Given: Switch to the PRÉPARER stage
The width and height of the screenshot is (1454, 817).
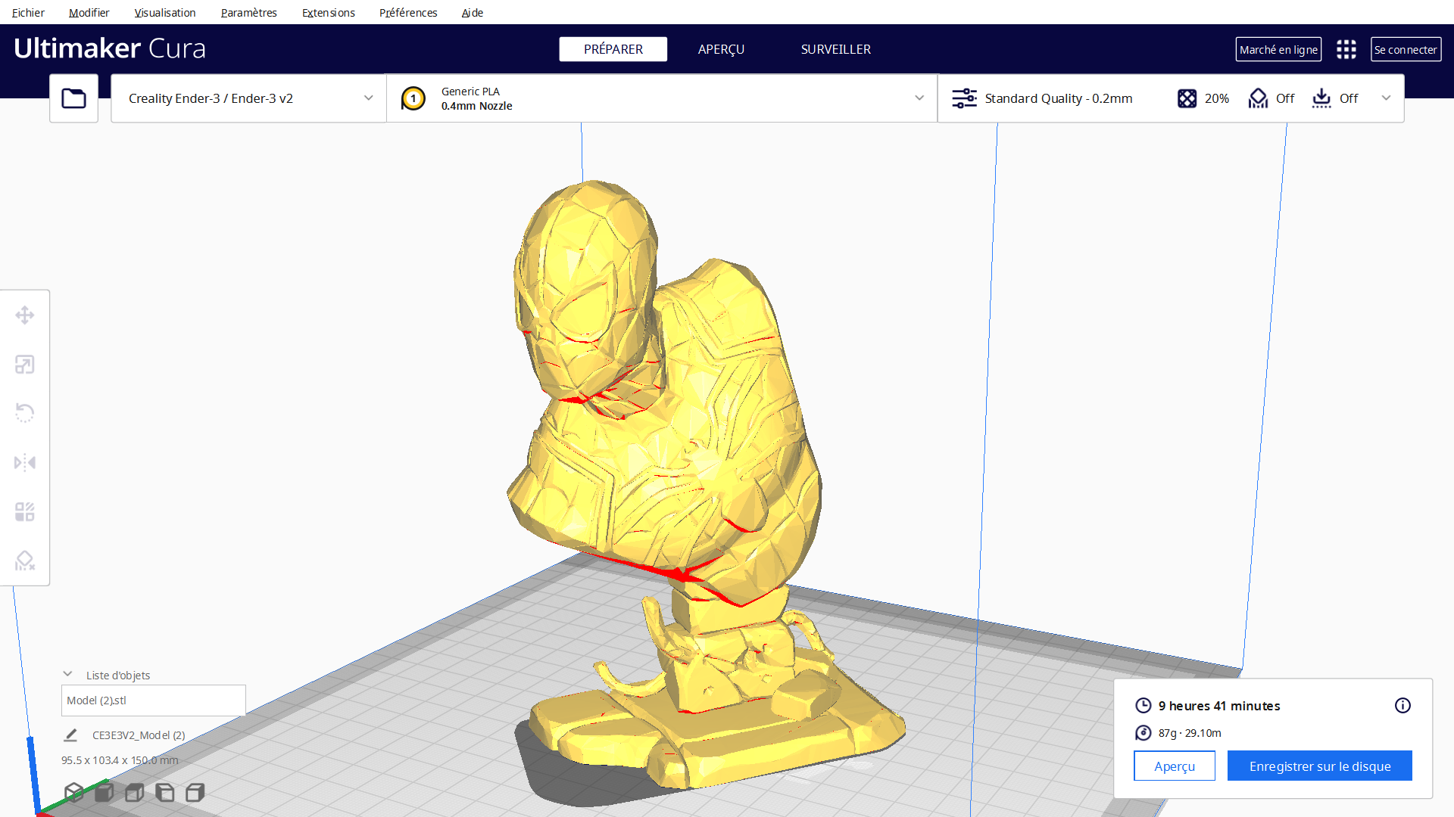Looking at the screenshot, I should point(613,49).
